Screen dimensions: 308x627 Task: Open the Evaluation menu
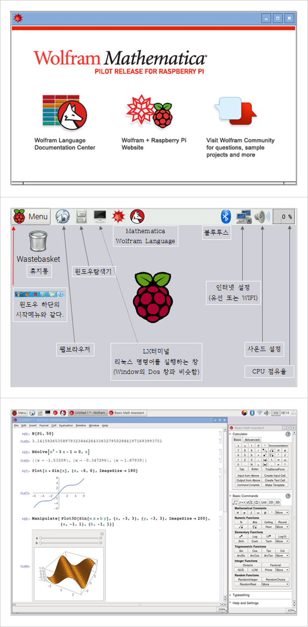66,426
